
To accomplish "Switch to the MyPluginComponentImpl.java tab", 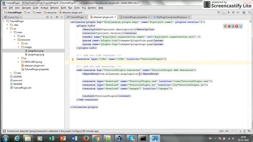I will [x=172, y=17].
